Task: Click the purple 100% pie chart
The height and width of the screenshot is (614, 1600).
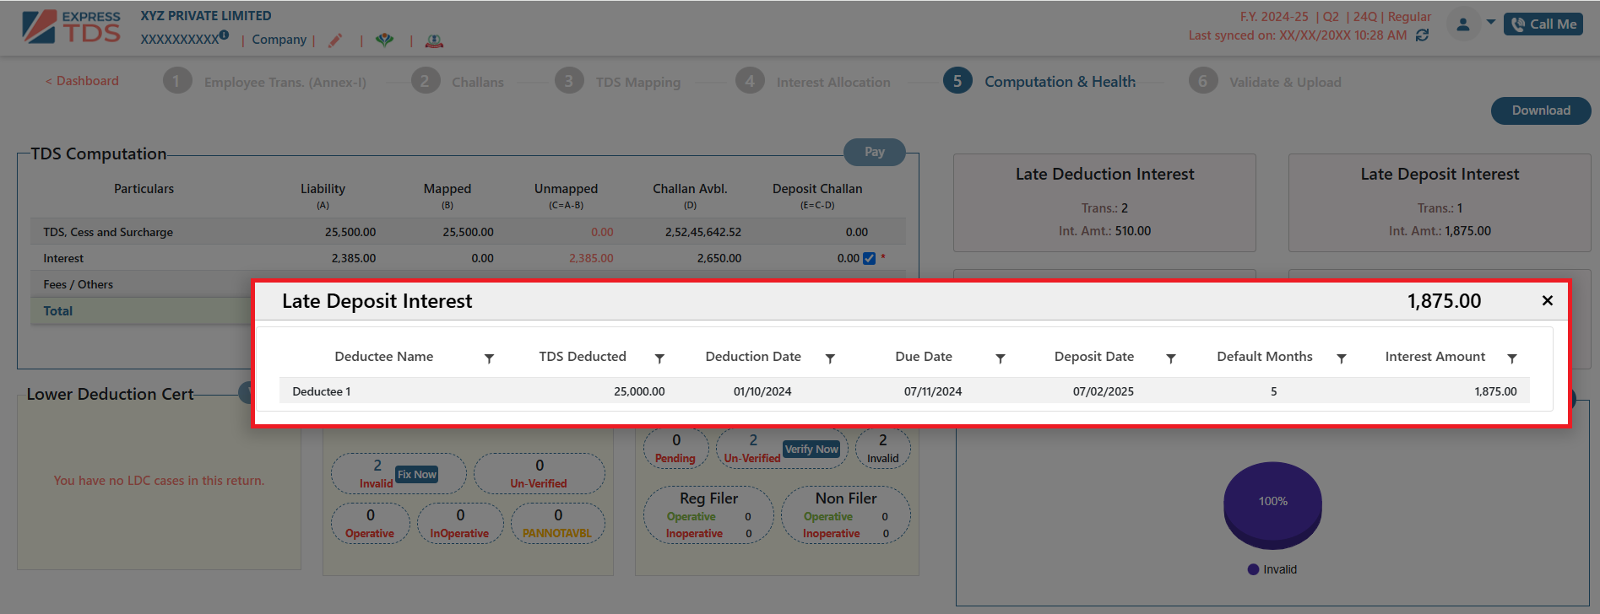Action: tap(1272, 504)
